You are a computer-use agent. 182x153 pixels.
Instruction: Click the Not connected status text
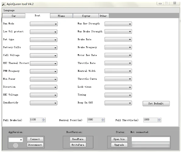coord(139,132)
